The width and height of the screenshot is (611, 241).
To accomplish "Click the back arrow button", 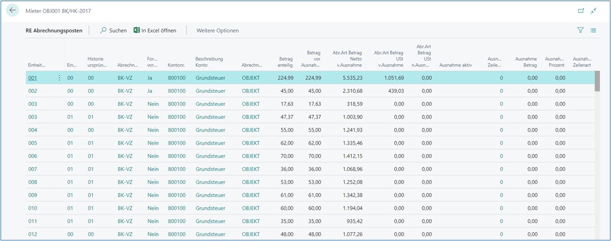I will (13, 11).
